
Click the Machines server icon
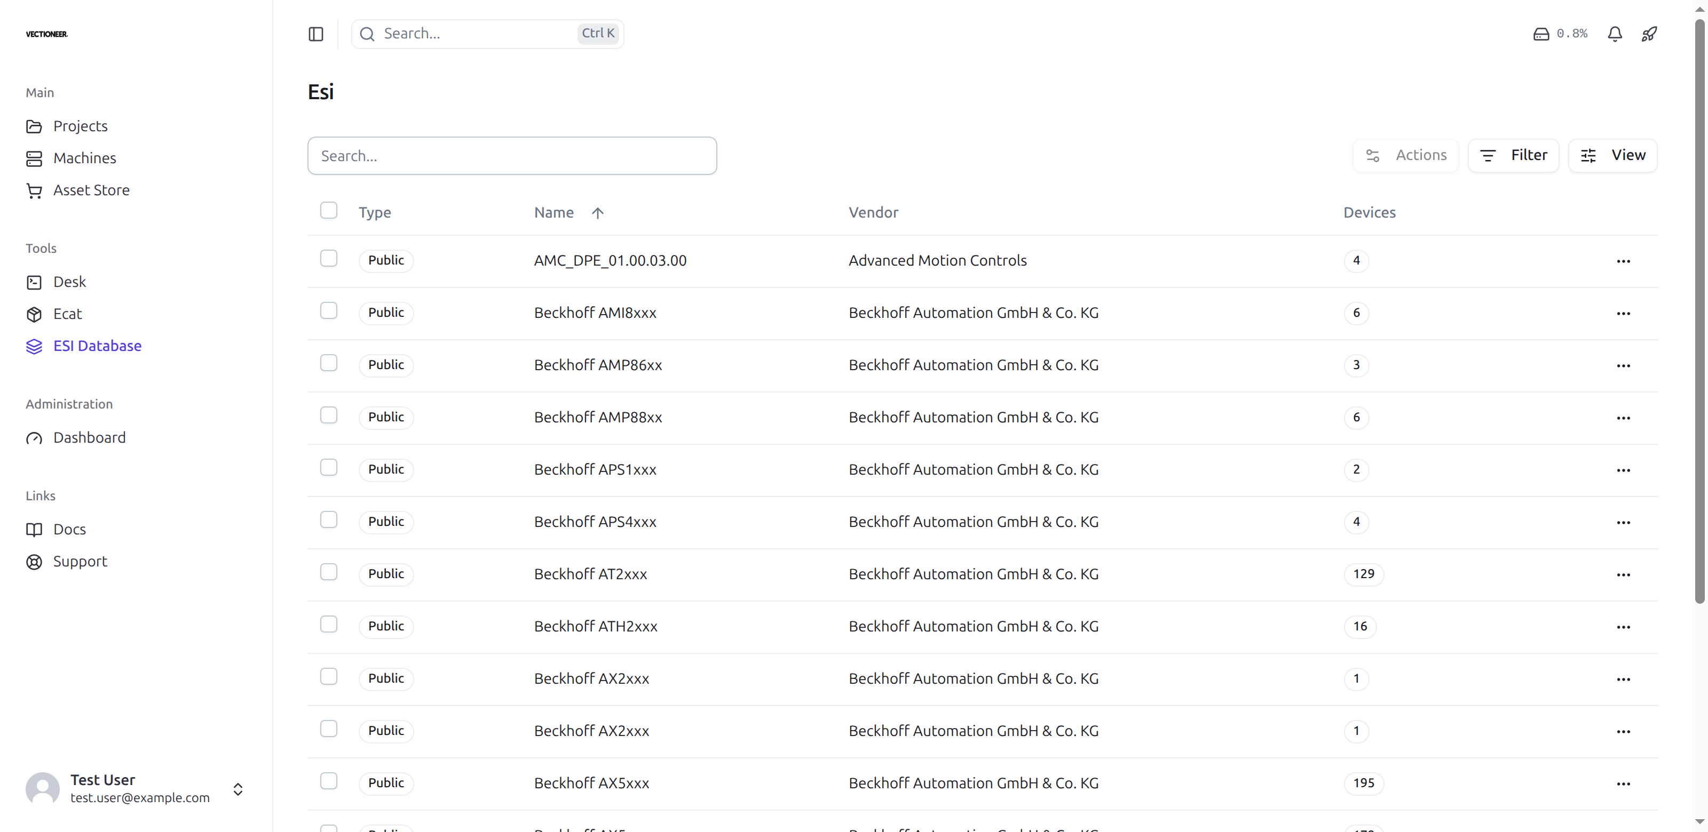coord(34,158)
